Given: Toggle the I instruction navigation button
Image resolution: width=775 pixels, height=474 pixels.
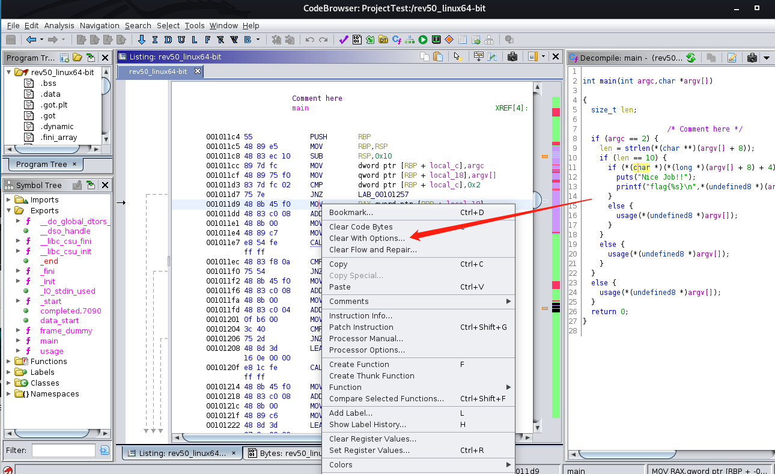Looking at the screenshot, I should point(154,40).
